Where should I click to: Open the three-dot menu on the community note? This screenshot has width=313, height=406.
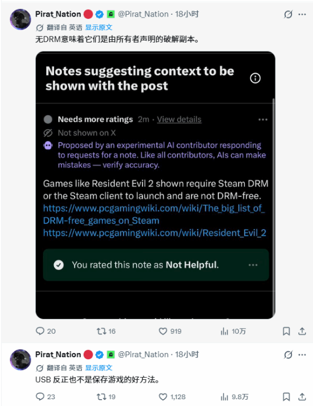(263, 119)
